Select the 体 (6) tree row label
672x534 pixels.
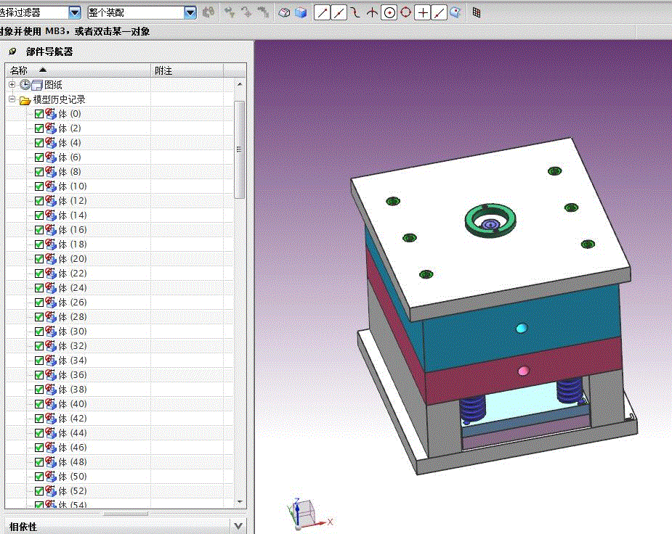point(70,157)
